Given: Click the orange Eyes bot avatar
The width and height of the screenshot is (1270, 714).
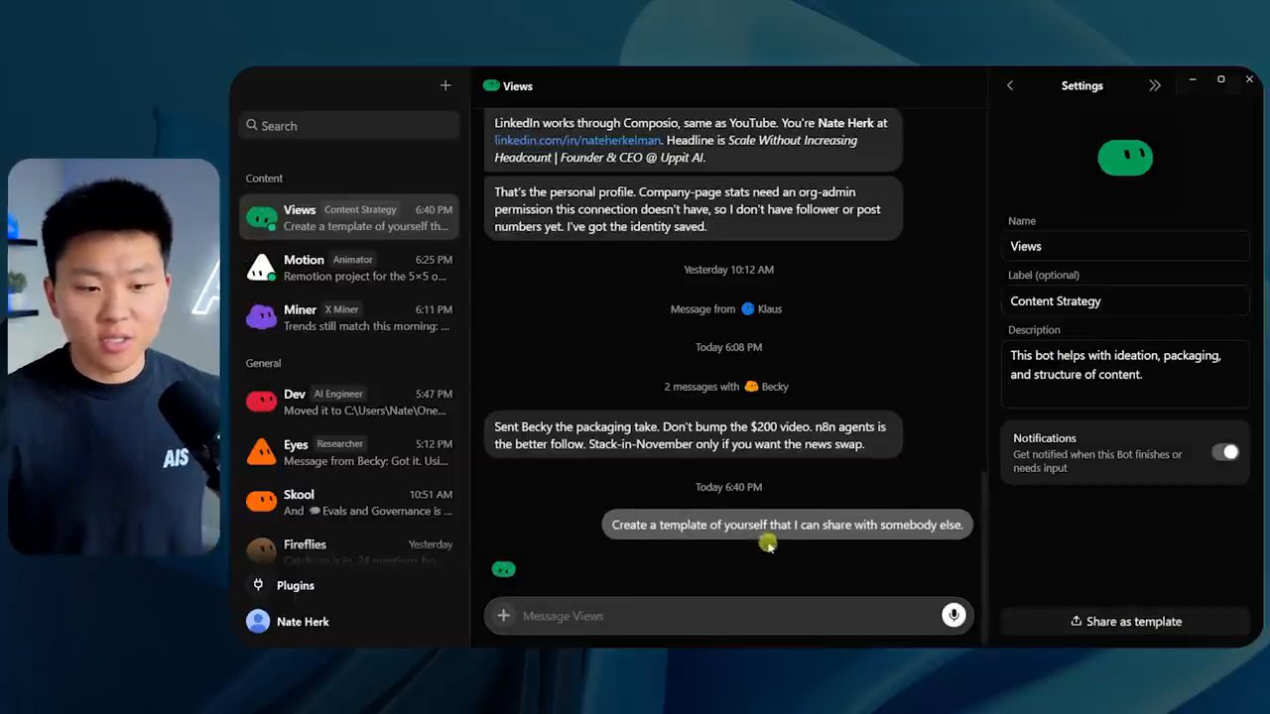Looking at the screenshot, I should tap(261, 452).
